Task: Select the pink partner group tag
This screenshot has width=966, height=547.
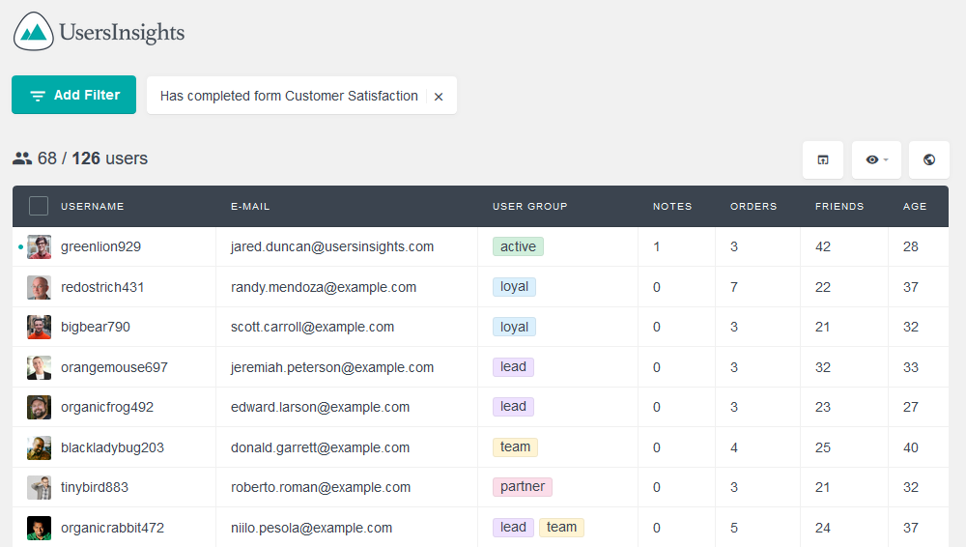Action: pyautogui.click(x=523, y=486)
